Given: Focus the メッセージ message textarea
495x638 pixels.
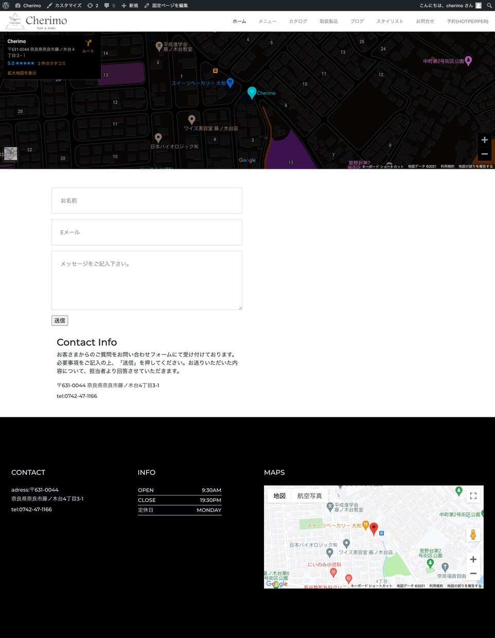Looking at the screenshot, I should [147, 280].
